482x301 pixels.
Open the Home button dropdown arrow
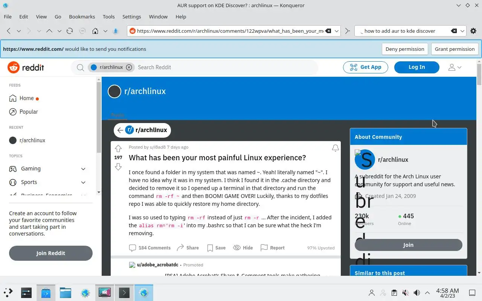[x=105, y=31]
